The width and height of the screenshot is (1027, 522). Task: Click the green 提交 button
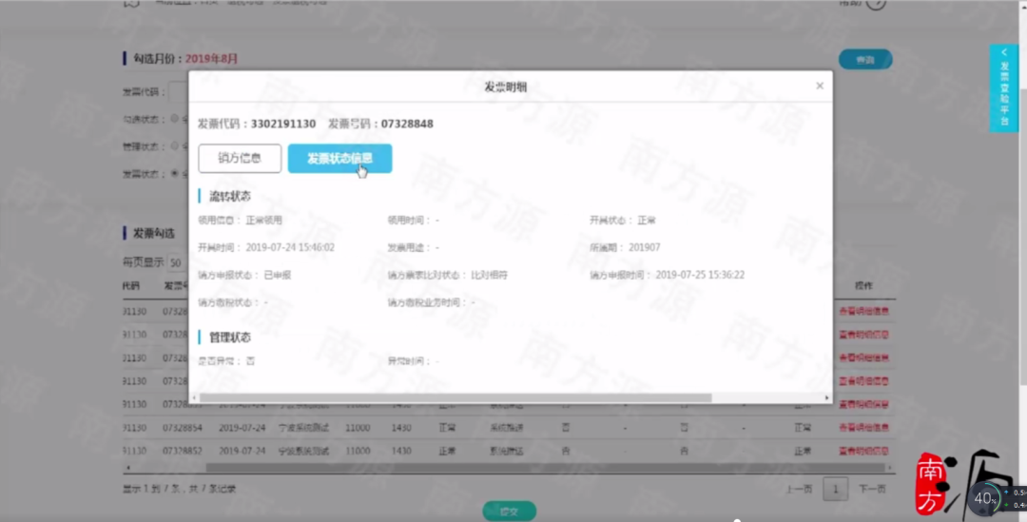510,511
